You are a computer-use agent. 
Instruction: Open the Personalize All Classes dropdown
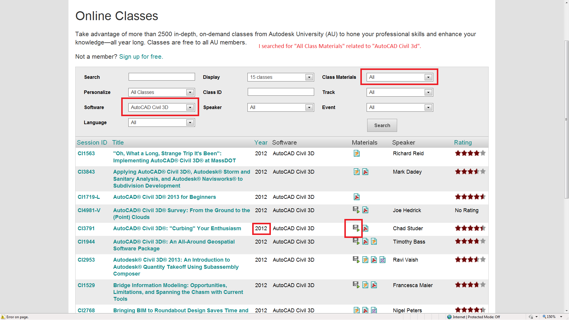coord(162,92)
